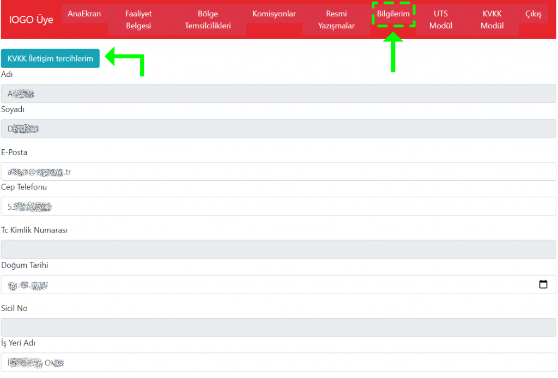The height and width of the screenshot is (378, 558).
Task: Click the Doğum Tarihi date field
Action: 278,284
